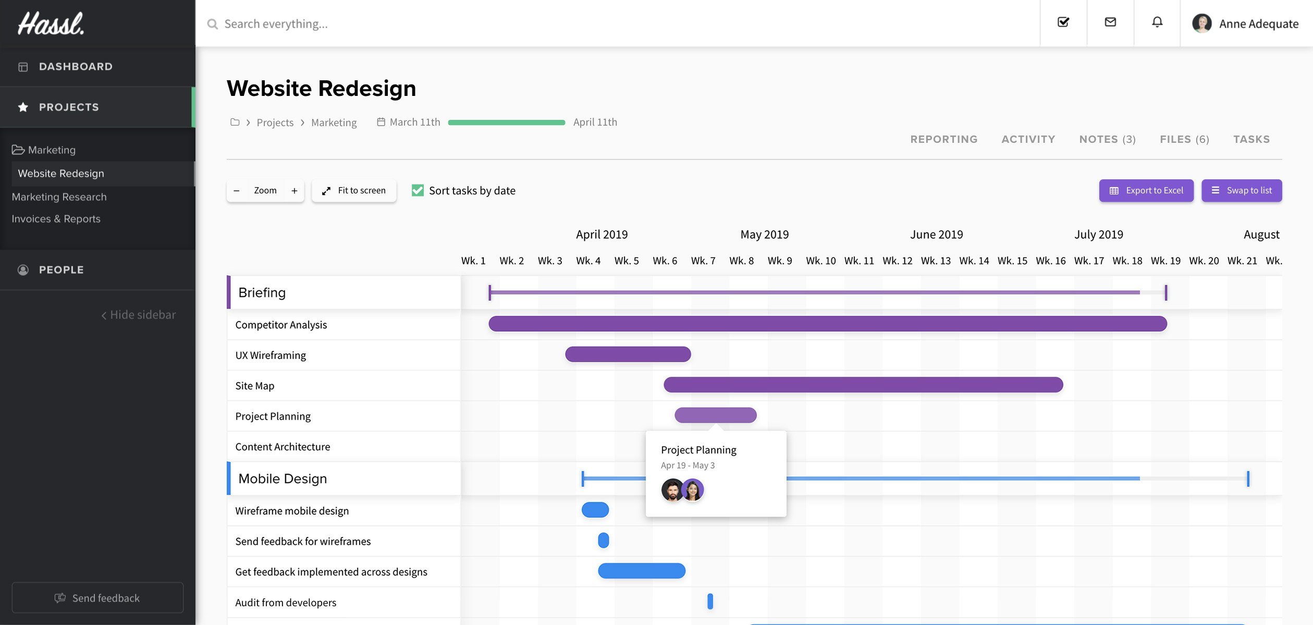This screenshot has height=625, width=1313.
Task: Click Swap to list button
Action: click(x=1242, y=191)
